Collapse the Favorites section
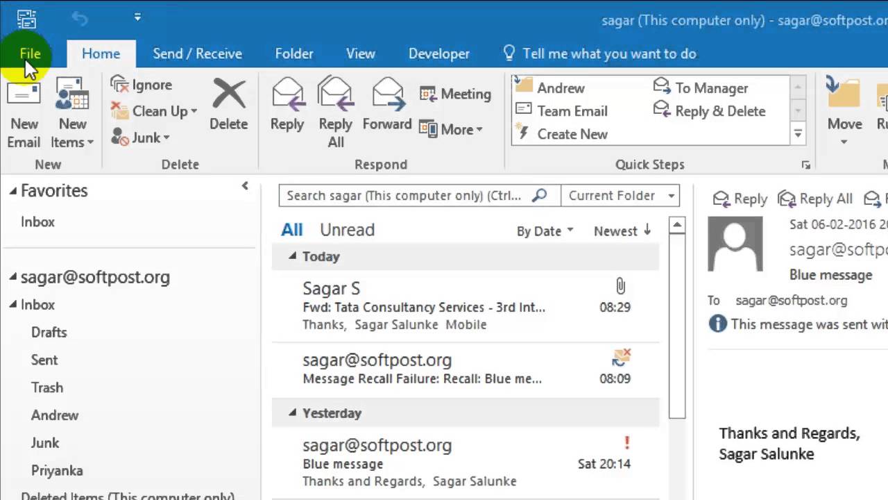The height and width of the screenshot is (500, 888). click(x=13, y=191)
